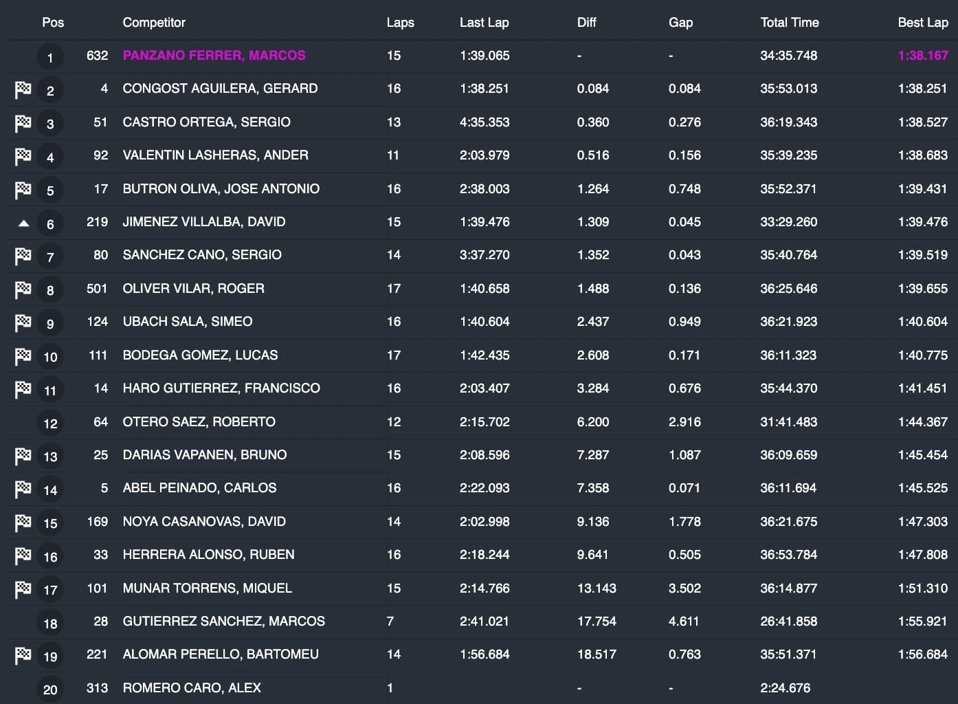Sort by Best Lap column header
The image size is (958, 704).
click(x=922, y=23)
